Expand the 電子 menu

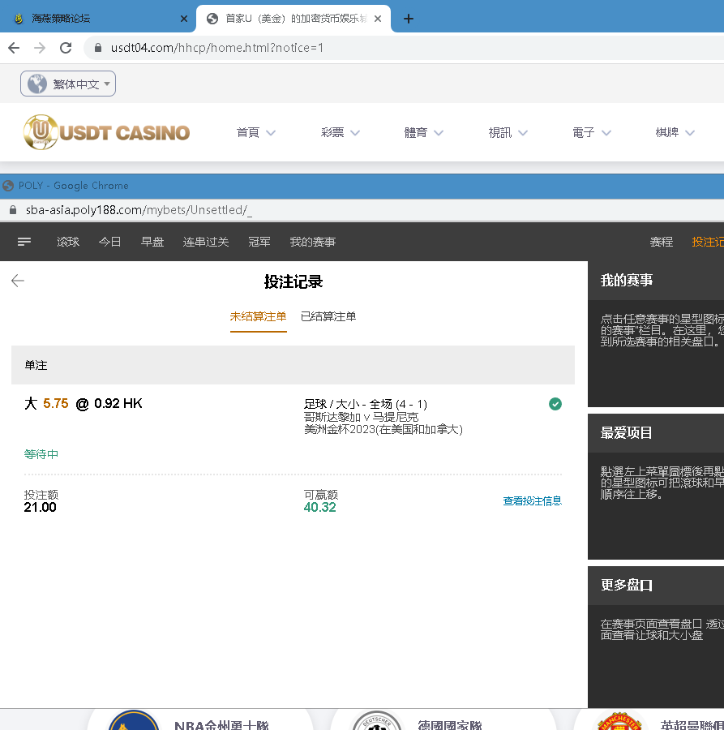point(591,133)
